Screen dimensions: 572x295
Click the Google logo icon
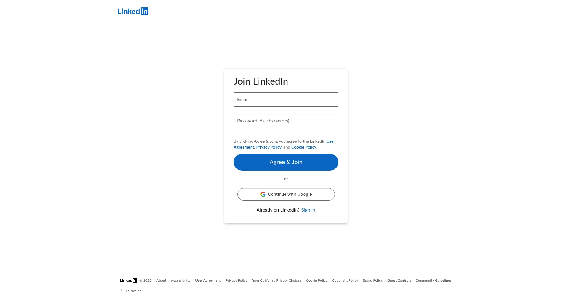[263, 194]
